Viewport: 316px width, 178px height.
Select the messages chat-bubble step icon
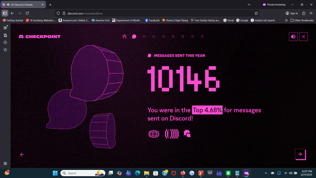(134, 37)
